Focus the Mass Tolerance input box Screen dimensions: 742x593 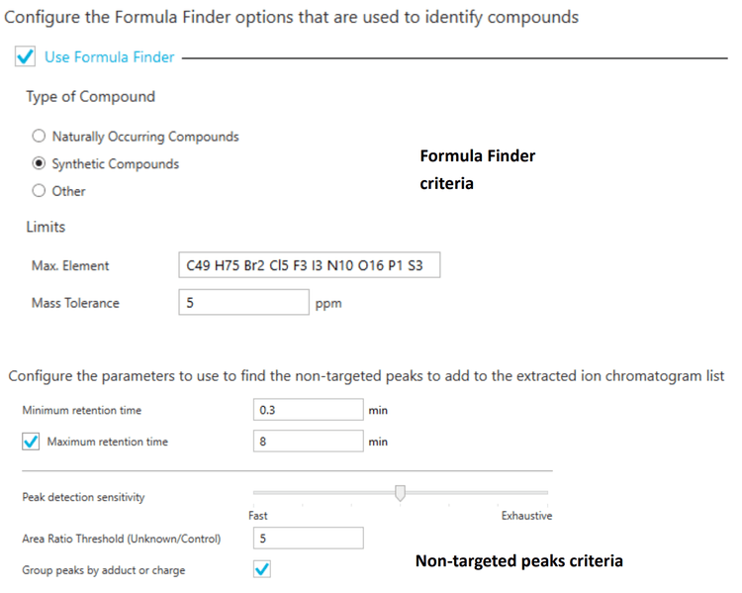[x=243, y=303]
